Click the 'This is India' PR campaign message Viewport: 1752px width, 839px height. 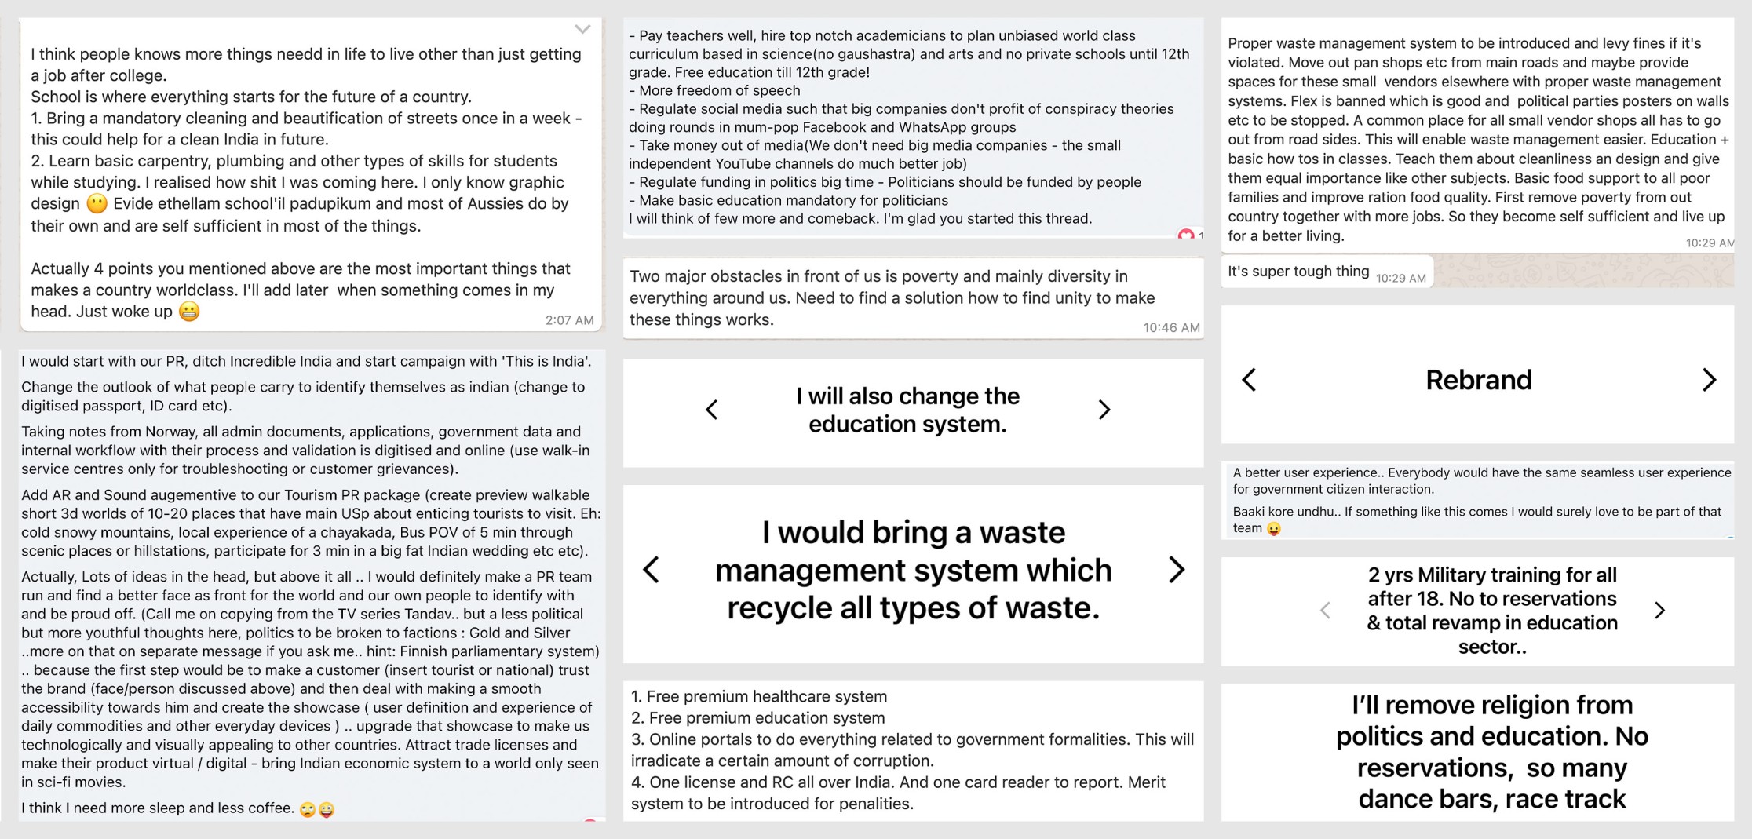[x=312, y=585]
